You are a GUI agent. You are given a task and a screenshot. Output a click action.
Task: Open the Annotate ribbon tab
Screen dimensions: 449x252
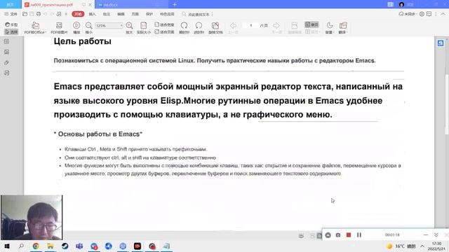tap(106, 14)
